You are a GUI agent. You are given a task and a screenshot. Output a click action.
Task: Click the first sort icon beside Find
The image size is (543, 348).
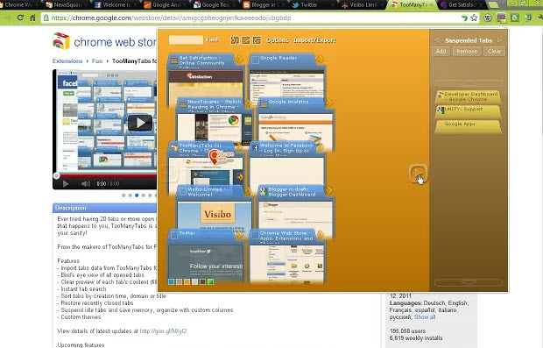[x=235, y=40]
